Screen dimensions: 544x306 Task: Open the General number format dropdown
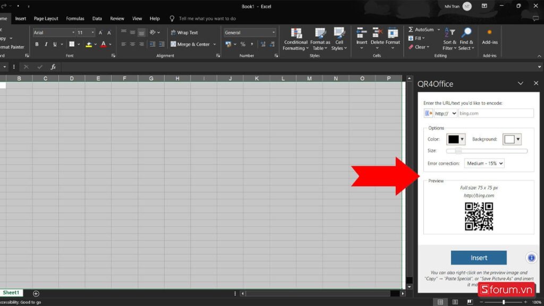(x=274, y=32)
